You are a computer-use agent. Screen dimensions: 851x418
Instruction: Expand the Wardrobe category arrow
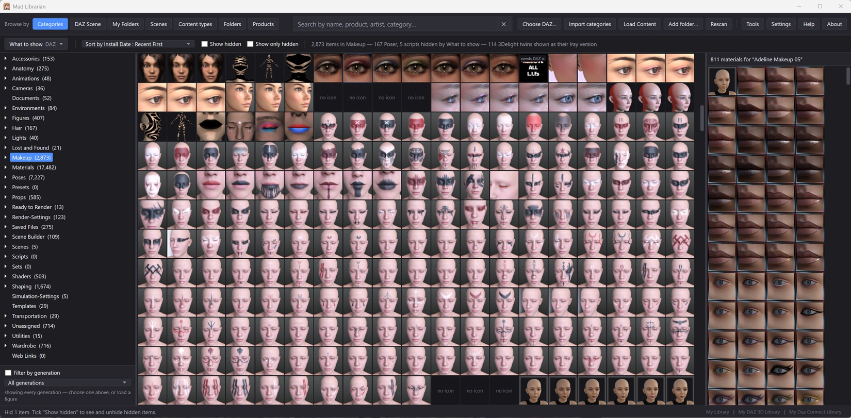pos(6,345)
